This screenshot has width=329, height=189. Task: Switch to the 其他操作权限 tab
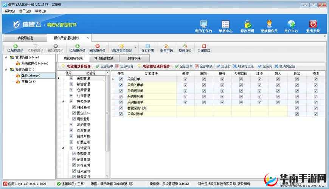(x=104, y=58)
